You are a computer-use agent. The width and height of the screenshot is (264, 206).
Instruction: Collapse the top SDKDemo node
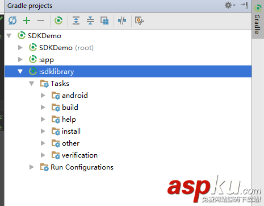point(9,36)
